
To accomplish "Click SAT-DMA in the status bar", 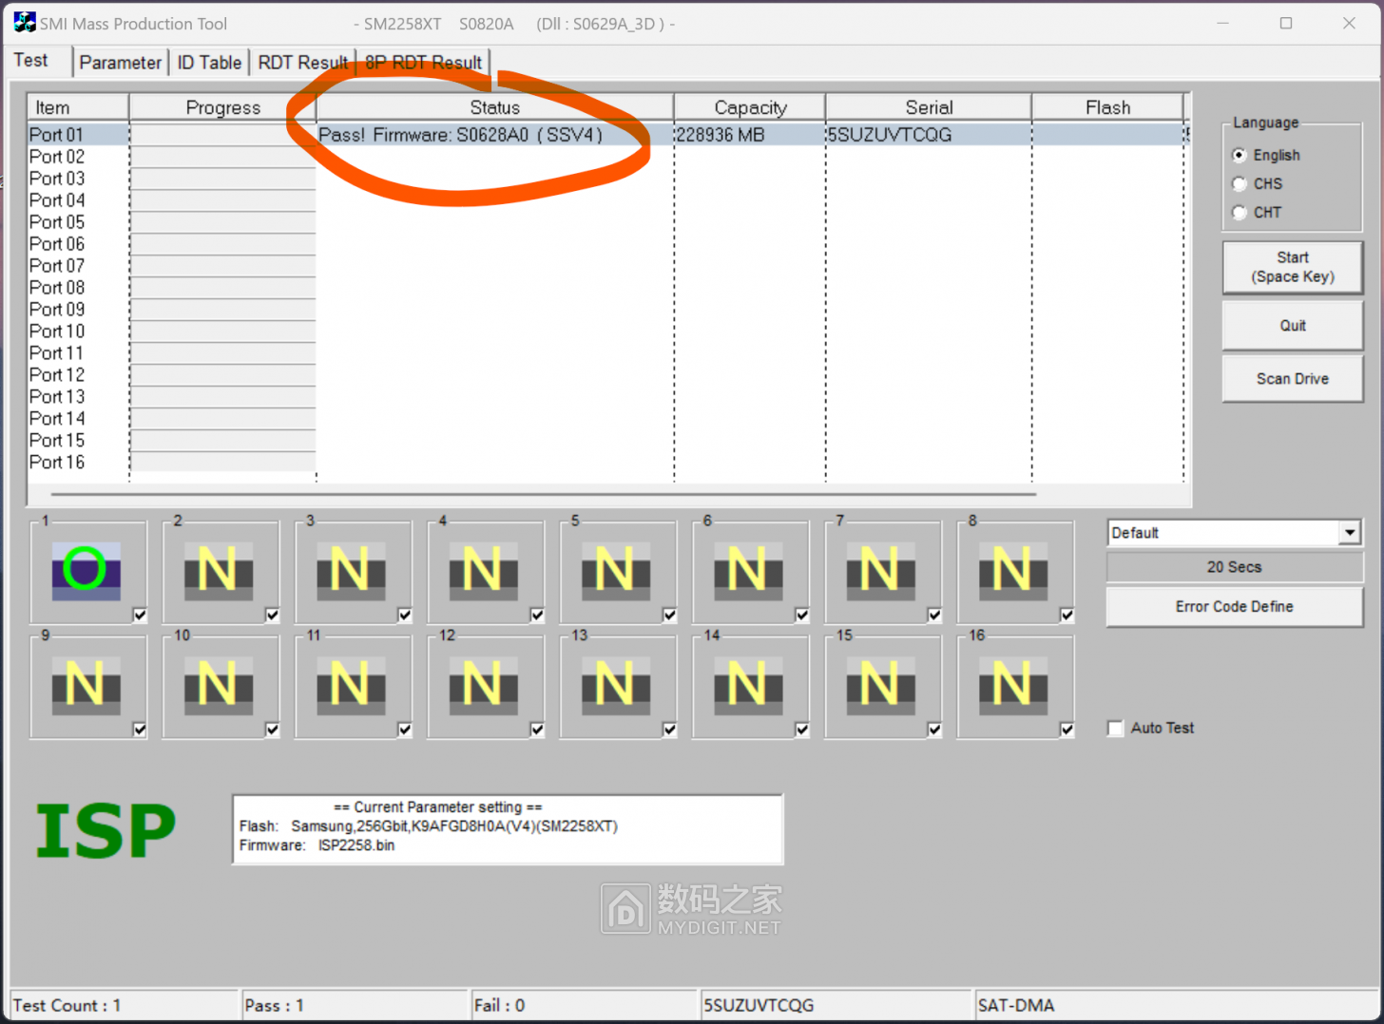I will (1177, 1005).
